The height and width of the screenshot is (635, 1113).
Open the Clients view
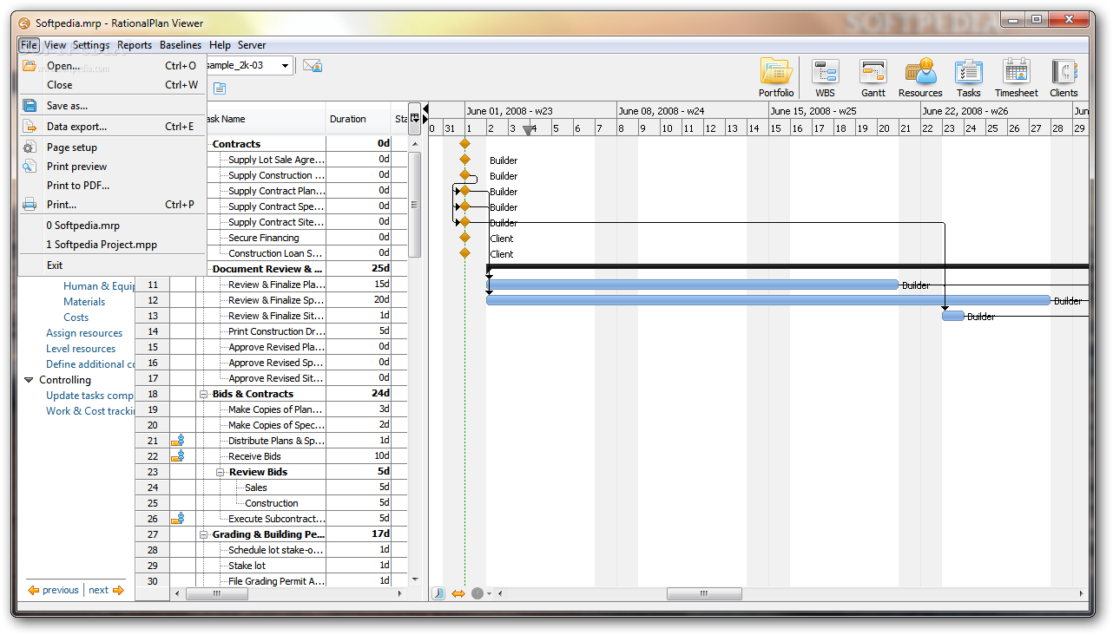point(1064,78)
